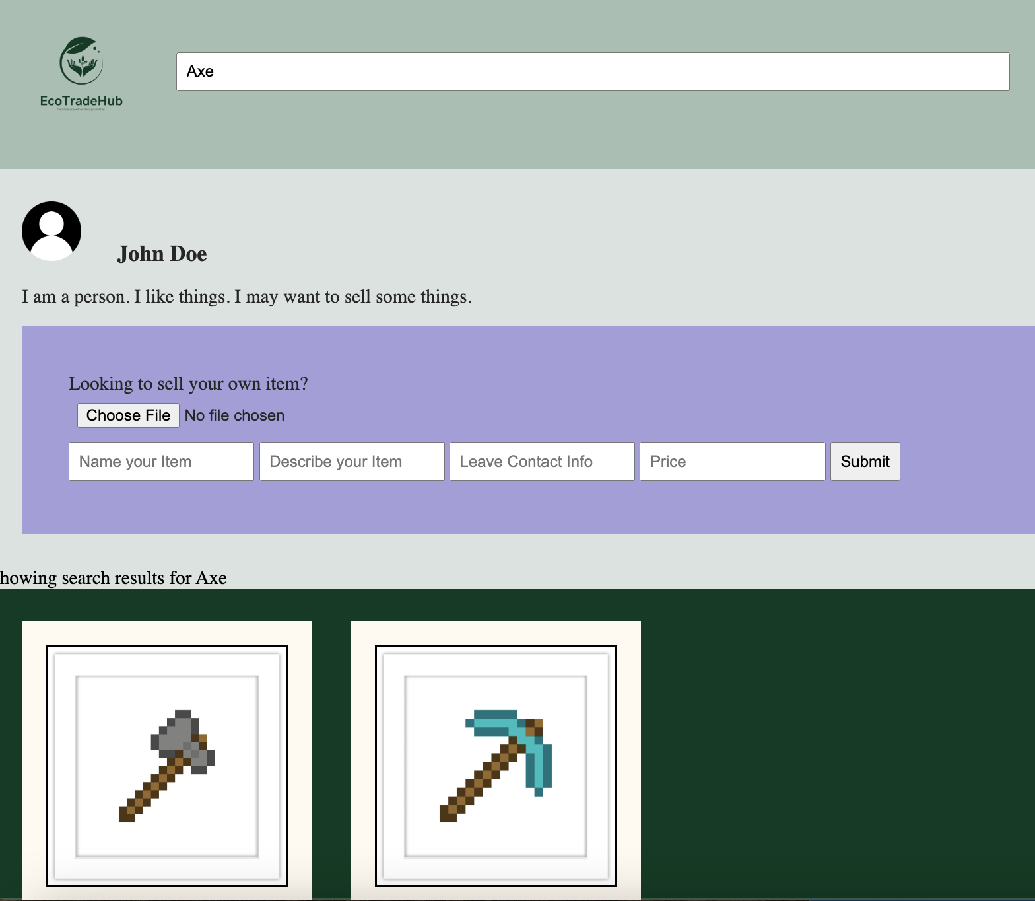Click the 'I am a person' bio text
Viewport: 1035px width, 901px height.
pos(247,297)
